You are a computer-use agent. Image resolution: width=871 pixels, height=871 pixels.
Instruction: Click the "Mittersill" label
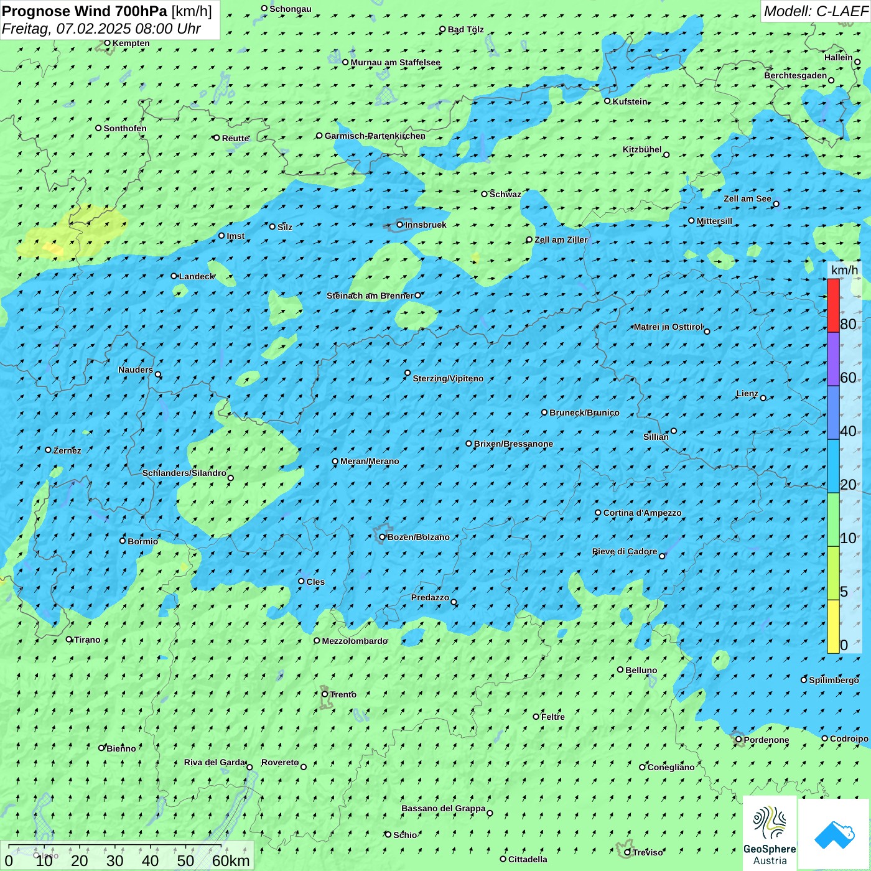point(714,221)
